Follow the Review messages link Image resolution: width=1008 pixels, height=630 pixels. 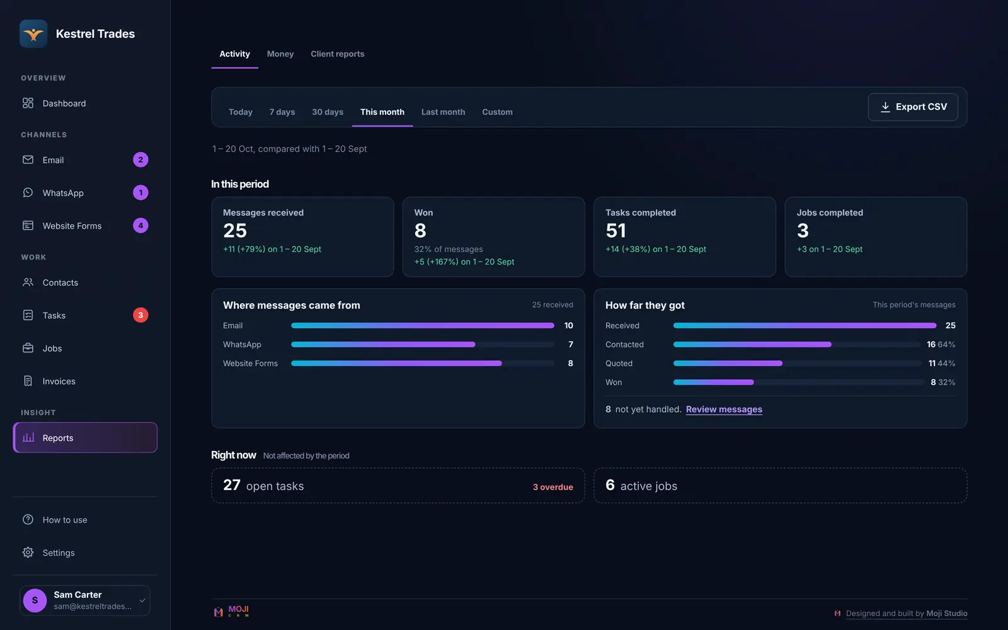tap(724, 409)
